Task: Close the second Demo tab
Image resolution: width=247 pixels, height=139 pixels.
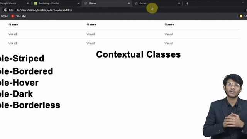Action: click(179, 3)
